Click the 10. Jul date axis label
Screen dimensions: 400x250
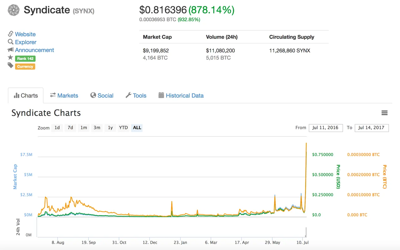(x=302, y=242)
